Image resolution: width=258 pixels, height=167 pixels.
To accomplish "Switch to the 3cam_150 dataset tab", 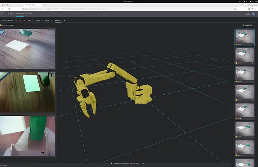I will pos(31,20).
